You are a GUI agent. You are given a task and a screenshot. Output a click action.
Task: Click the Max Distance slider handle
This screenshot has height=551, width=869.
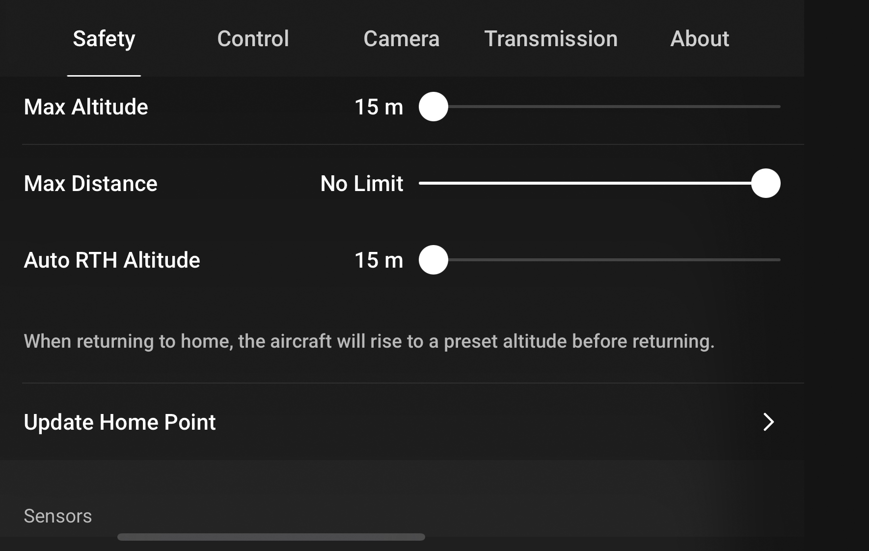point(765,183)
